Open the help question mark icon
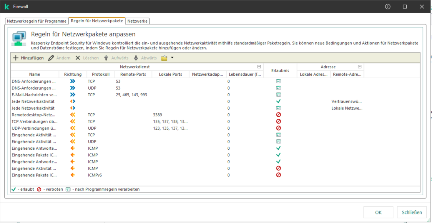 (x=388, y=6)
